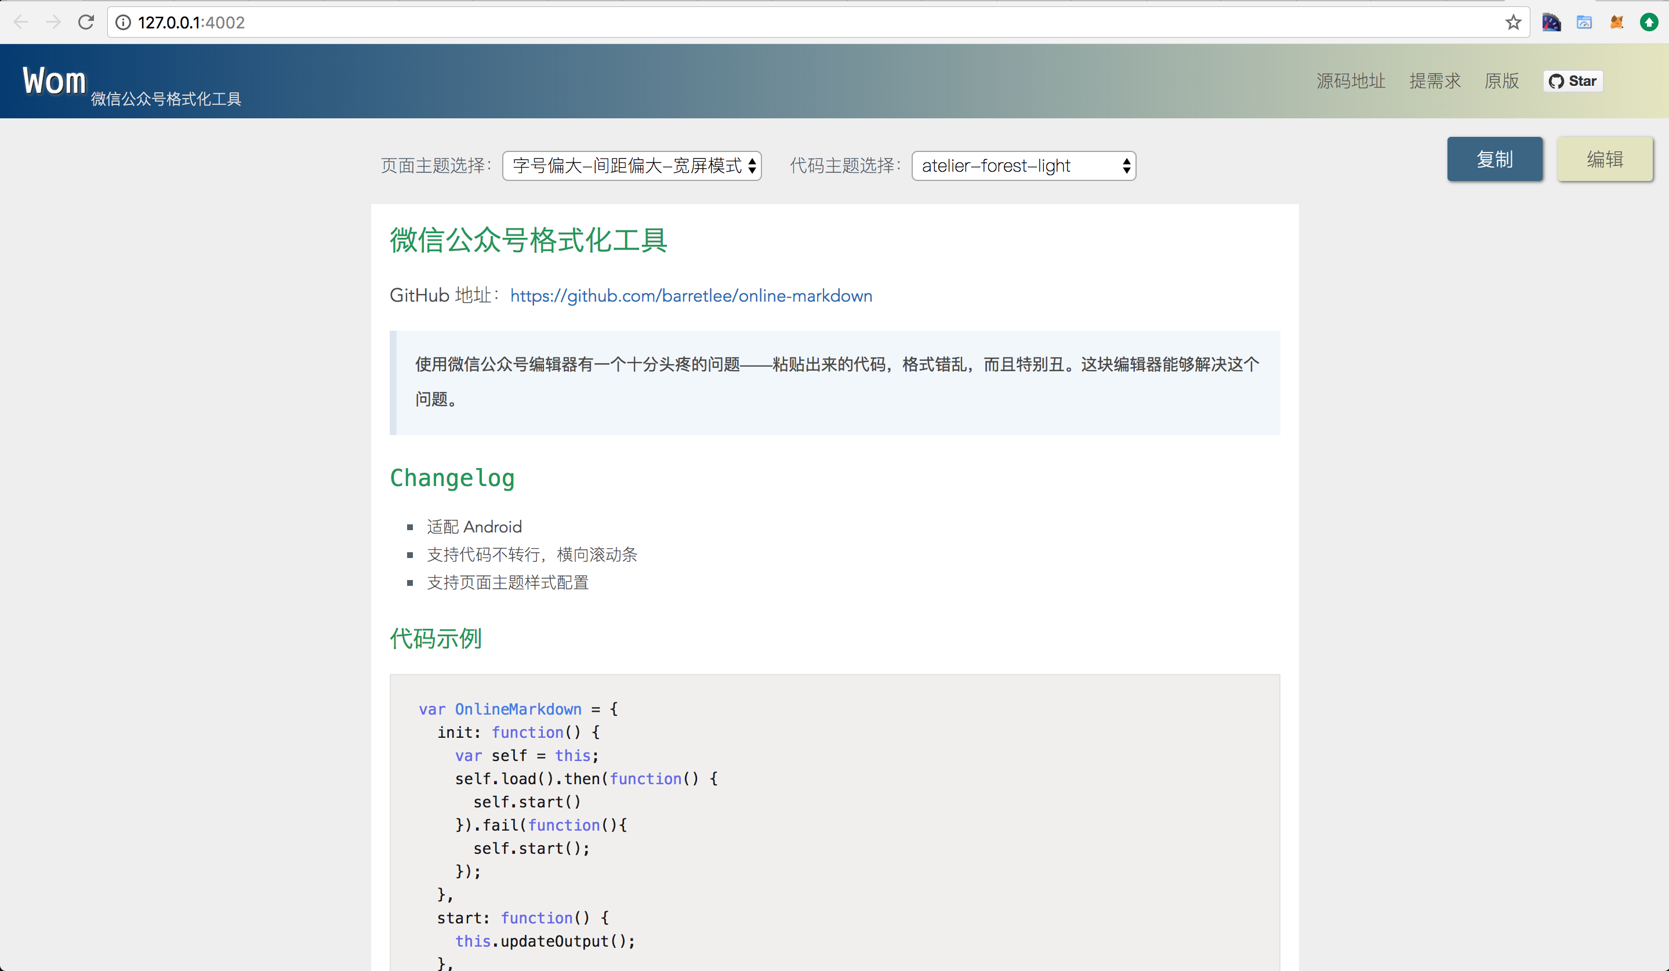Click the green up-arrow extension icon

click(1649, 23)
